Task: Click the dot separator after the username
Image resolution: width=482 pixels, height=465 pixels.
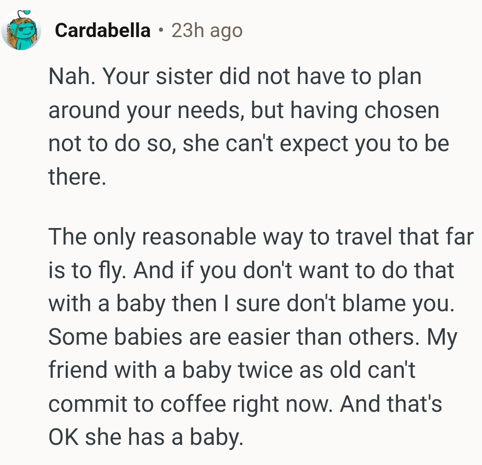Action: coord(161,31)
